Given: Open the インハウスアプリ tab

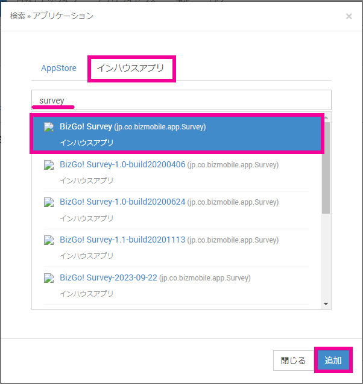Looking at the screenshot, I should pyautogui.click(x=130, y=68).
